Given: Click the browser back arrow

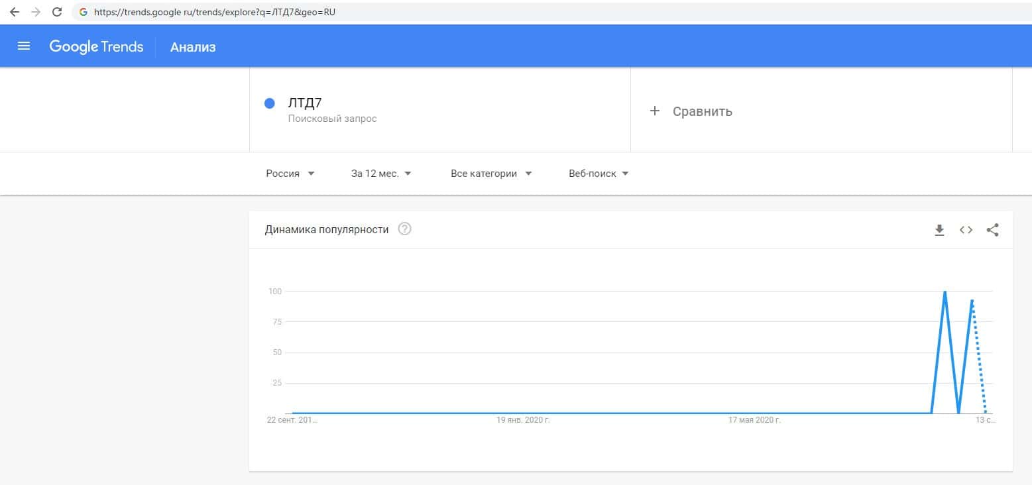Looking at the screenshot, I should click(x=15, y=12).
